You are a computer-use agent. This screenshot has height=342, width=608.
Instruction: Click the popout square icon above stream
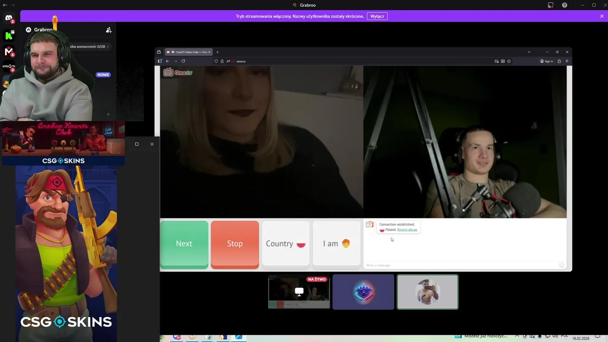coord(137,144)
